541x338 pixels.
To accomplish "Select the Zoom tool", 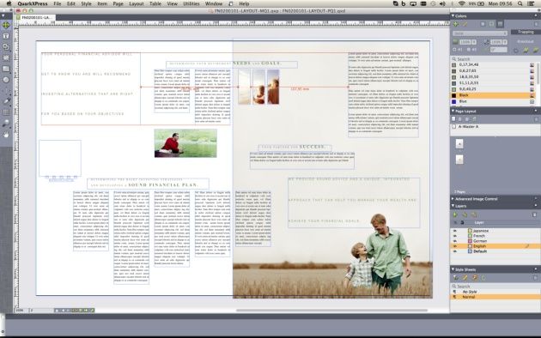I will [x=6, y=124].
